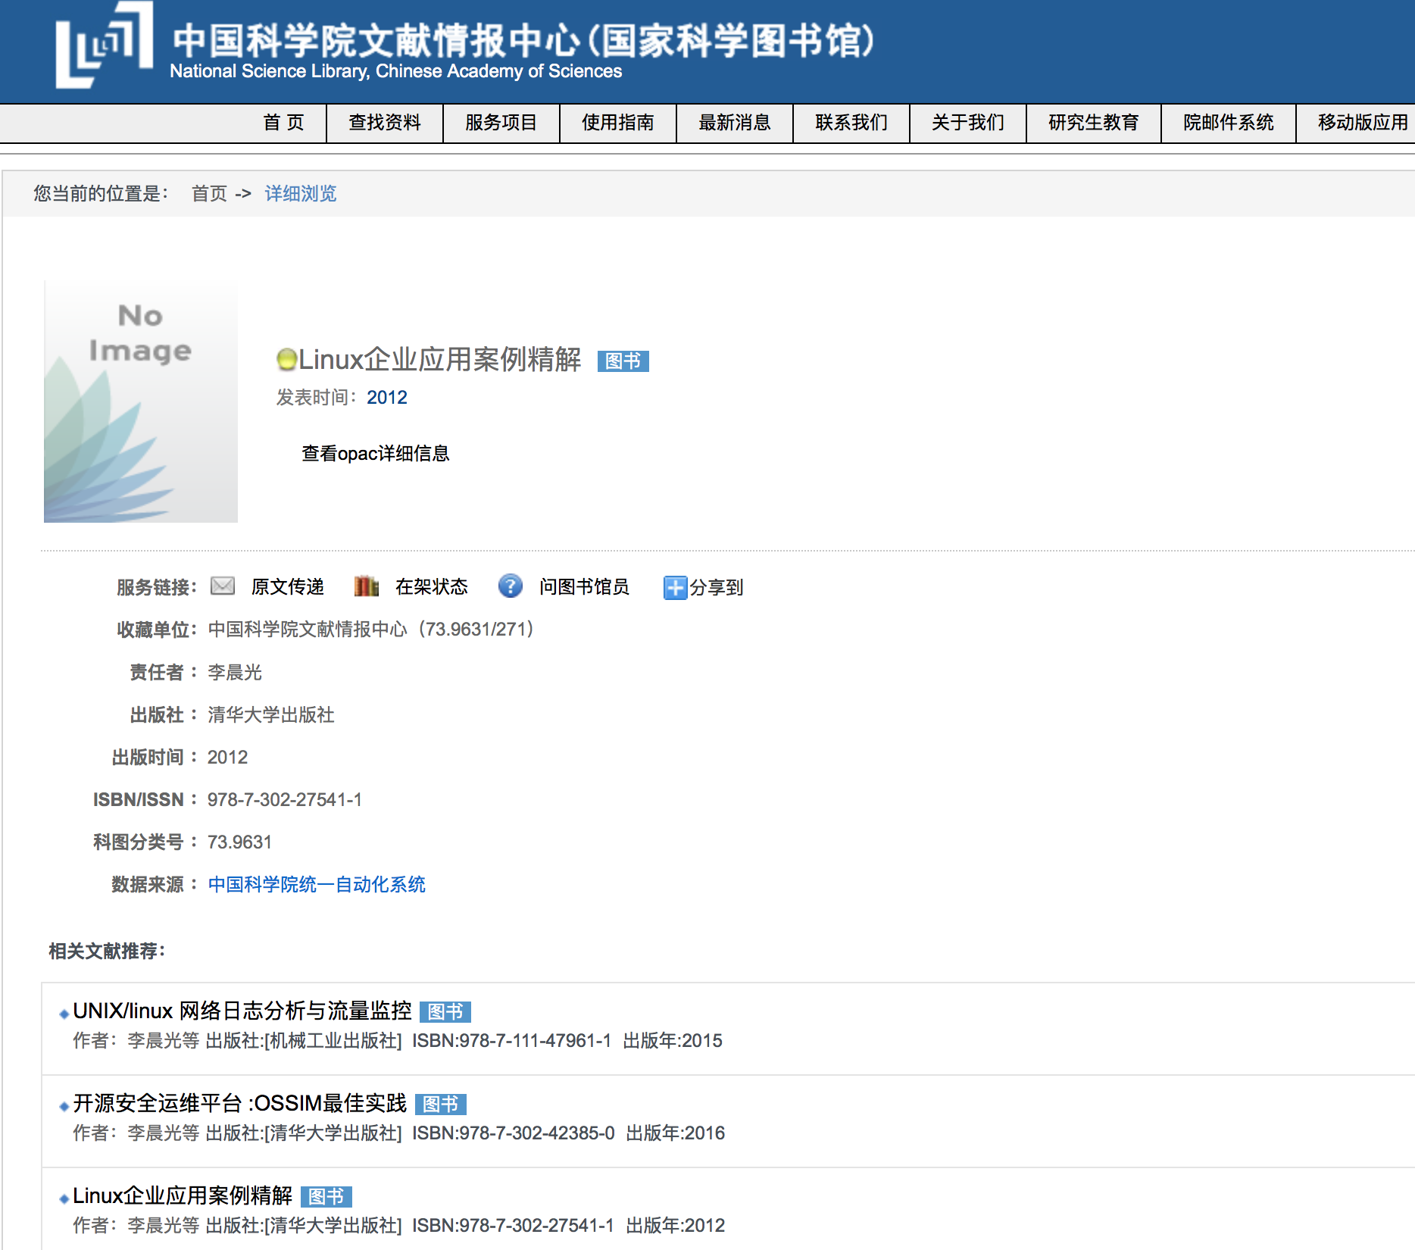Click ISBN:978-7-111-47961-1 in the first recommendation
Screen dimensions: 1415x1250
512,1041
